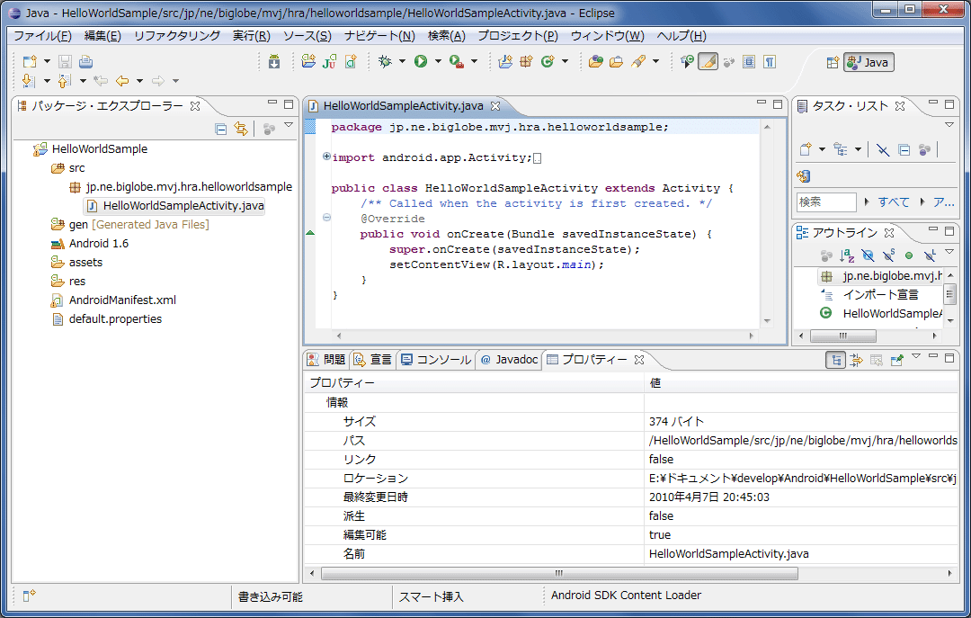Toggle Hide Fields icon in Outline

point(869,255)
